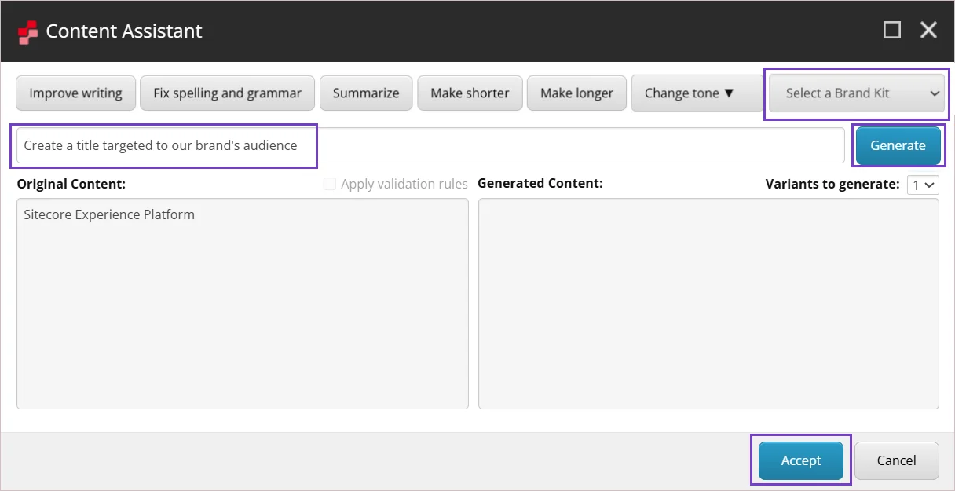Click the Improve writing button
The image size is (955, 491).
click(75, 93)
